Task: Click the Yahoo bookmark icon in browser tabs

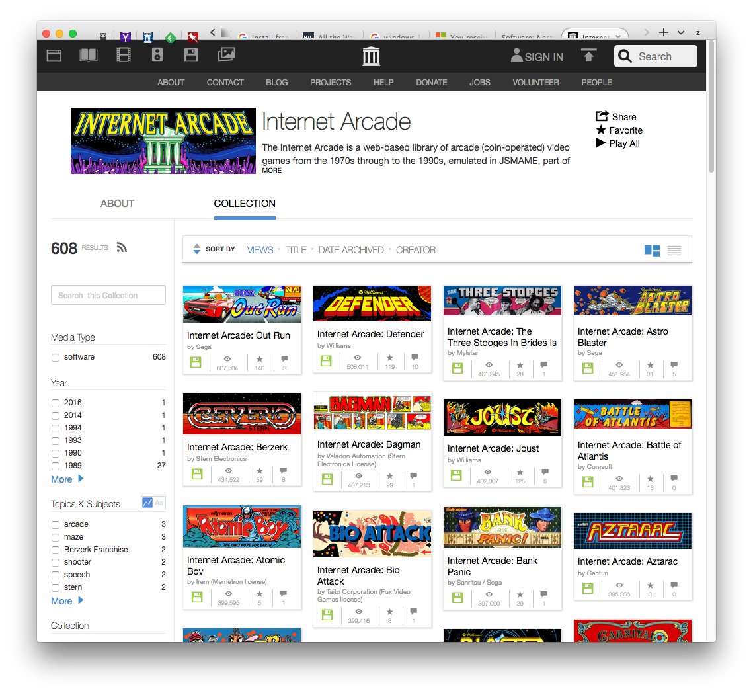Action: (x=126, y=37)
